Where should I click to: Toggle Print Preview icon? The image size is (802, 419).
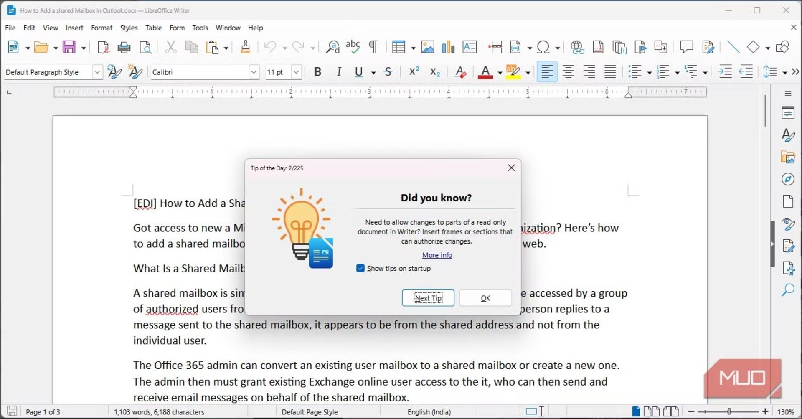coord(145,47)
